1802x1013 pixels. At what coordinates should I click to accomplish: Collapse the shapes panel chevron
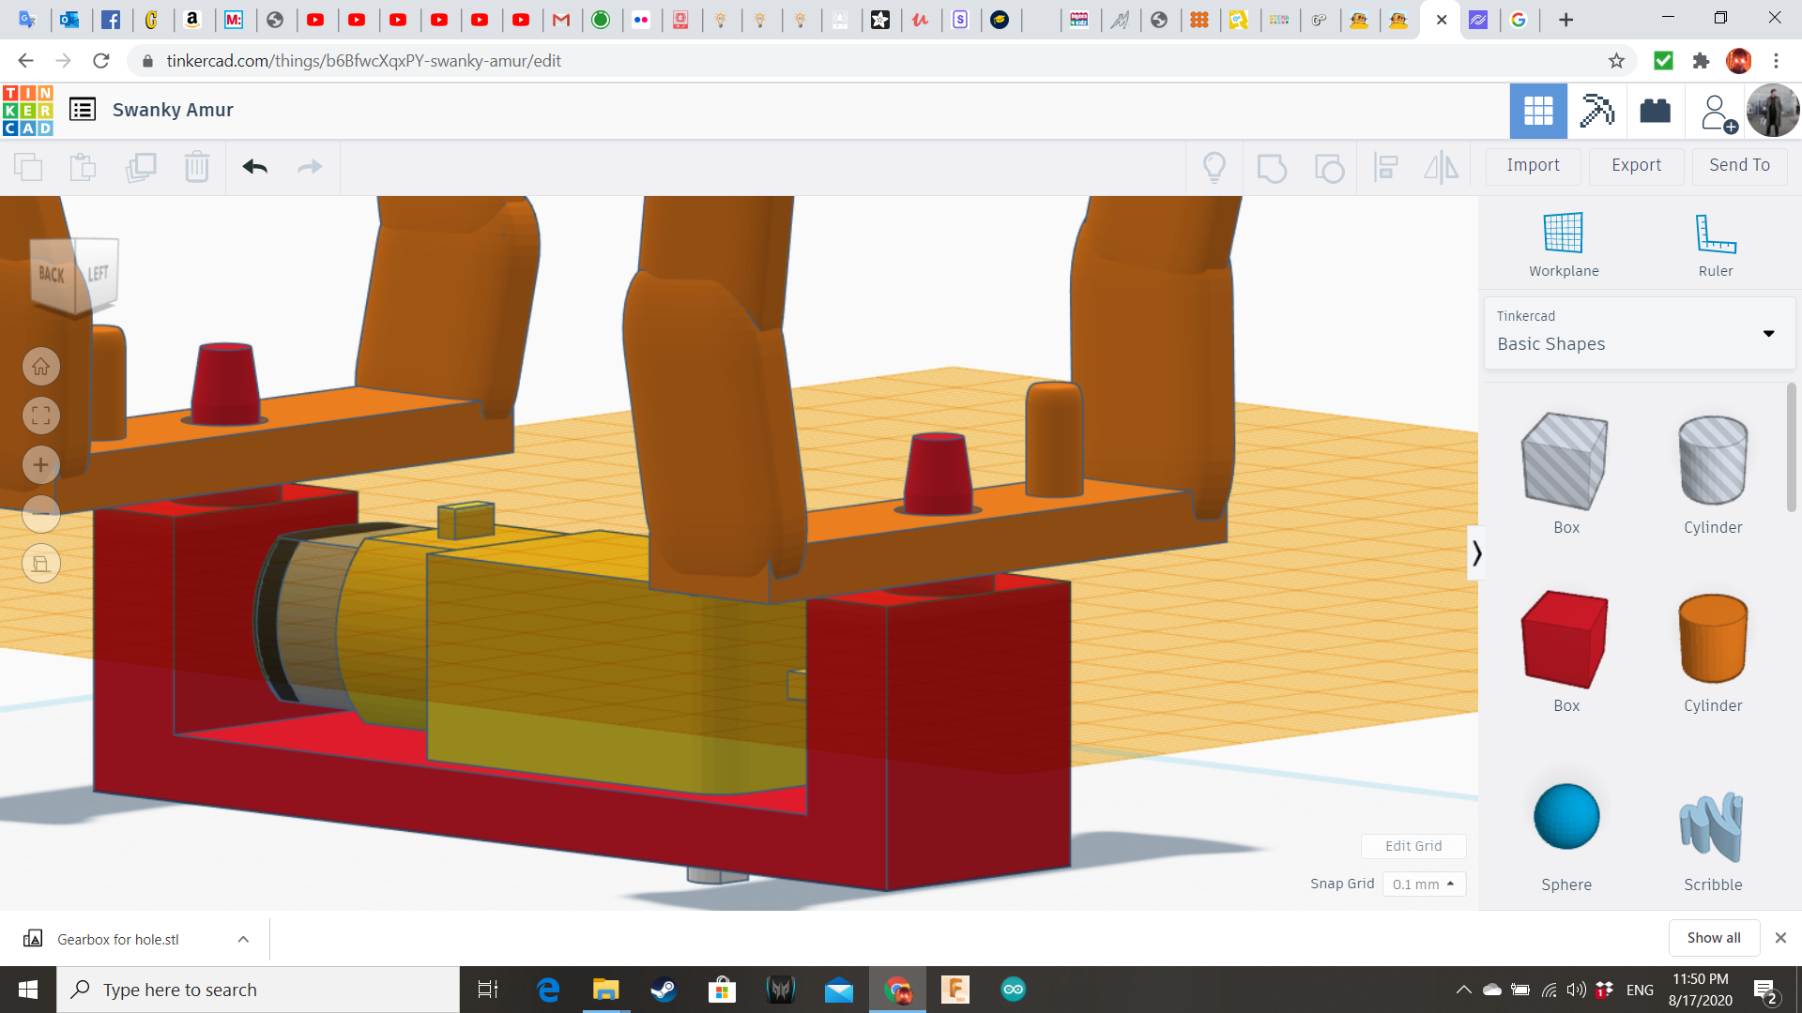1476,553
